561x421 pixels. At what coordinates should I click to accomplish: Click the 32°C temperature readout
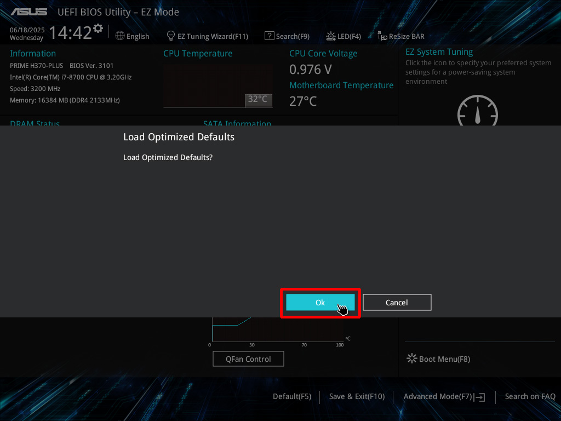point(257,99)
